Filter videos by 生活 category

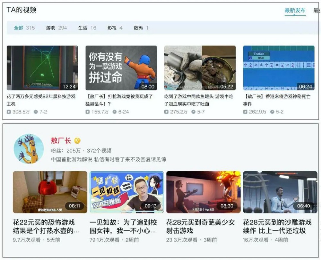tap(87, 28)
